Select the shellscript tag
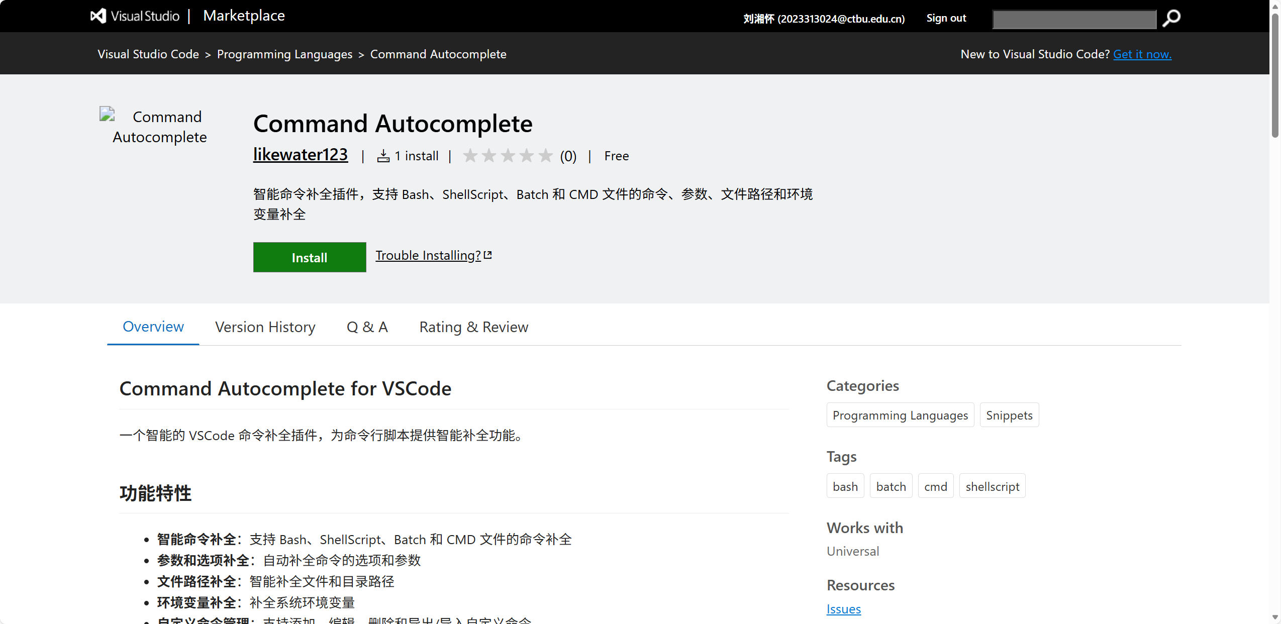 coord(992,486)
